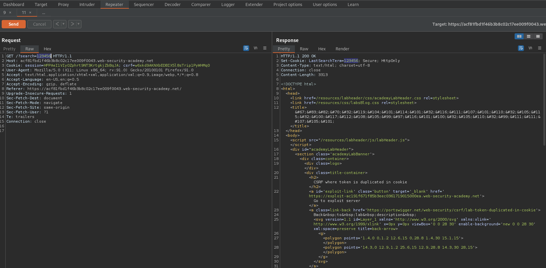
Task: Click the Referer header line in request
Action: [x=94, y=89]
